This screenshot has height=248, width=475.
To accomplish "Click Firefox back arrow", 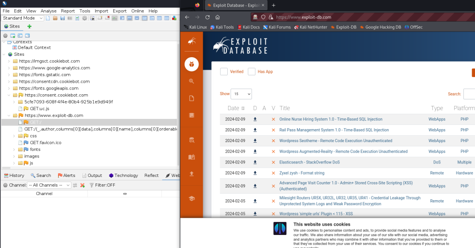I will click(x=187, y=17).
